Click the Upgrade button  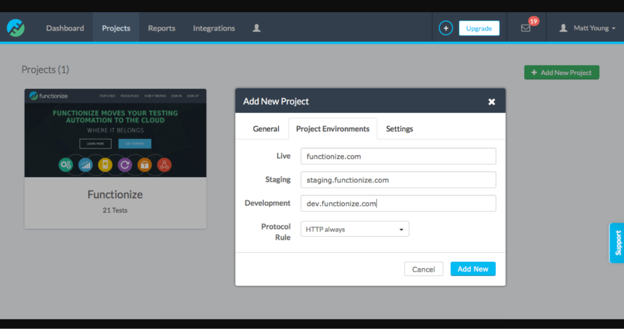479,28
